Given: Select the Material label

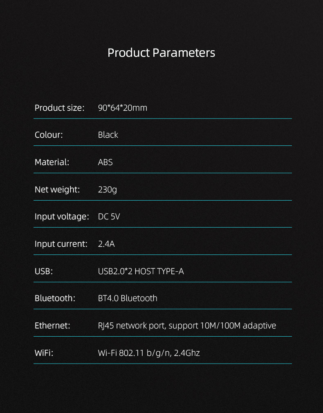Looking at the screenshot, I should pyautogui.click(x=52, y=162).
